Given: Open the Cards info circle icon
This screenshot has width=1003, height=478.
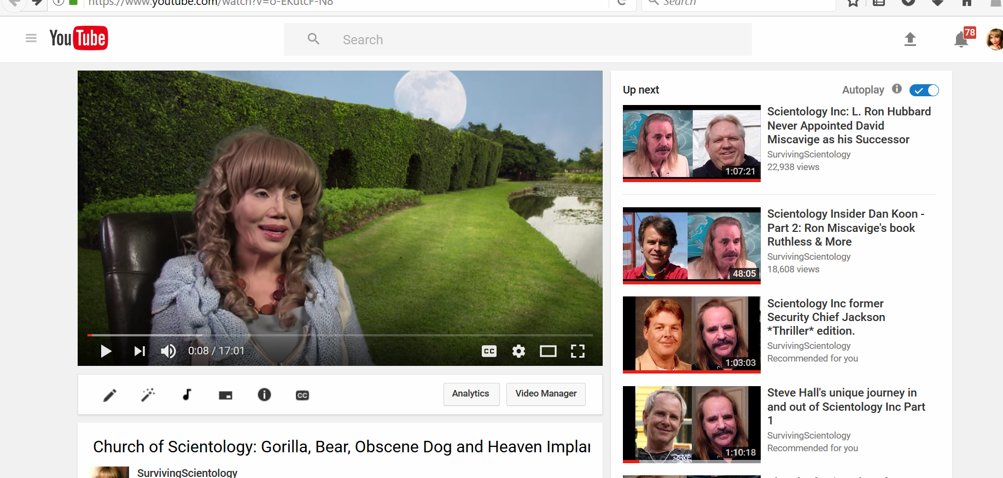Looking at the screenshot, I should tap(264, 395).
